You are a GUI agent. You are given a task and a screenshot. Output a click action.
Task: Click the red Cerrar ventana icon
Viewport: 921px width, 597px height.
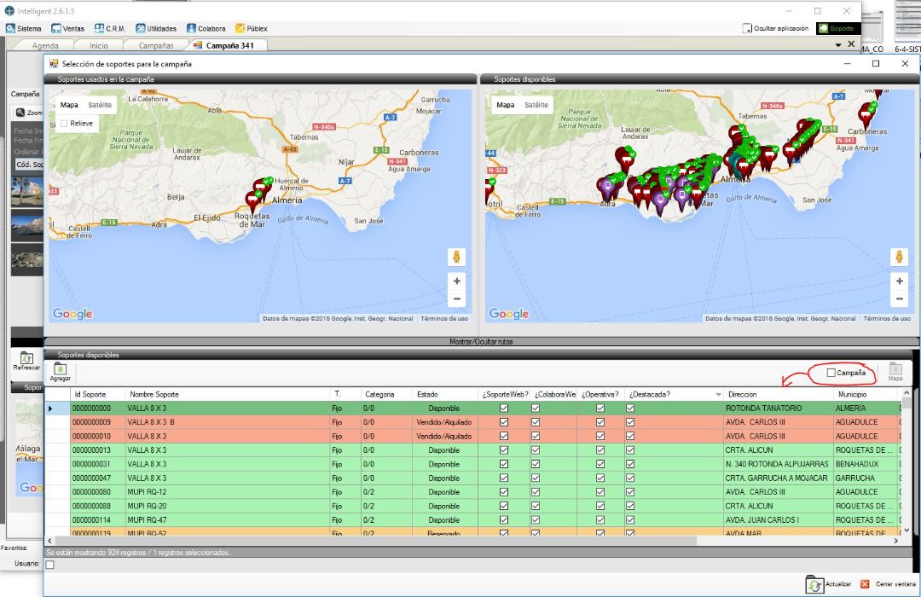[865, 584]
